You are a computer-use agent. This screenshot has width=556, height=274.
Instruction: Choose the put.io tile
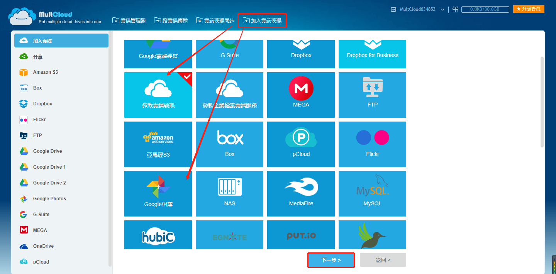301,235
